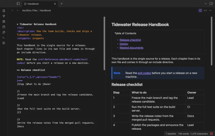This screenshot has width=215, height=136.
Task: Open the file icon at top of ribbon
Action: (x=4, y=11)
